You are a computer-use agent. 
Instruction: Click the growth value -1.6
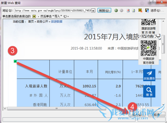coord(118,95)
